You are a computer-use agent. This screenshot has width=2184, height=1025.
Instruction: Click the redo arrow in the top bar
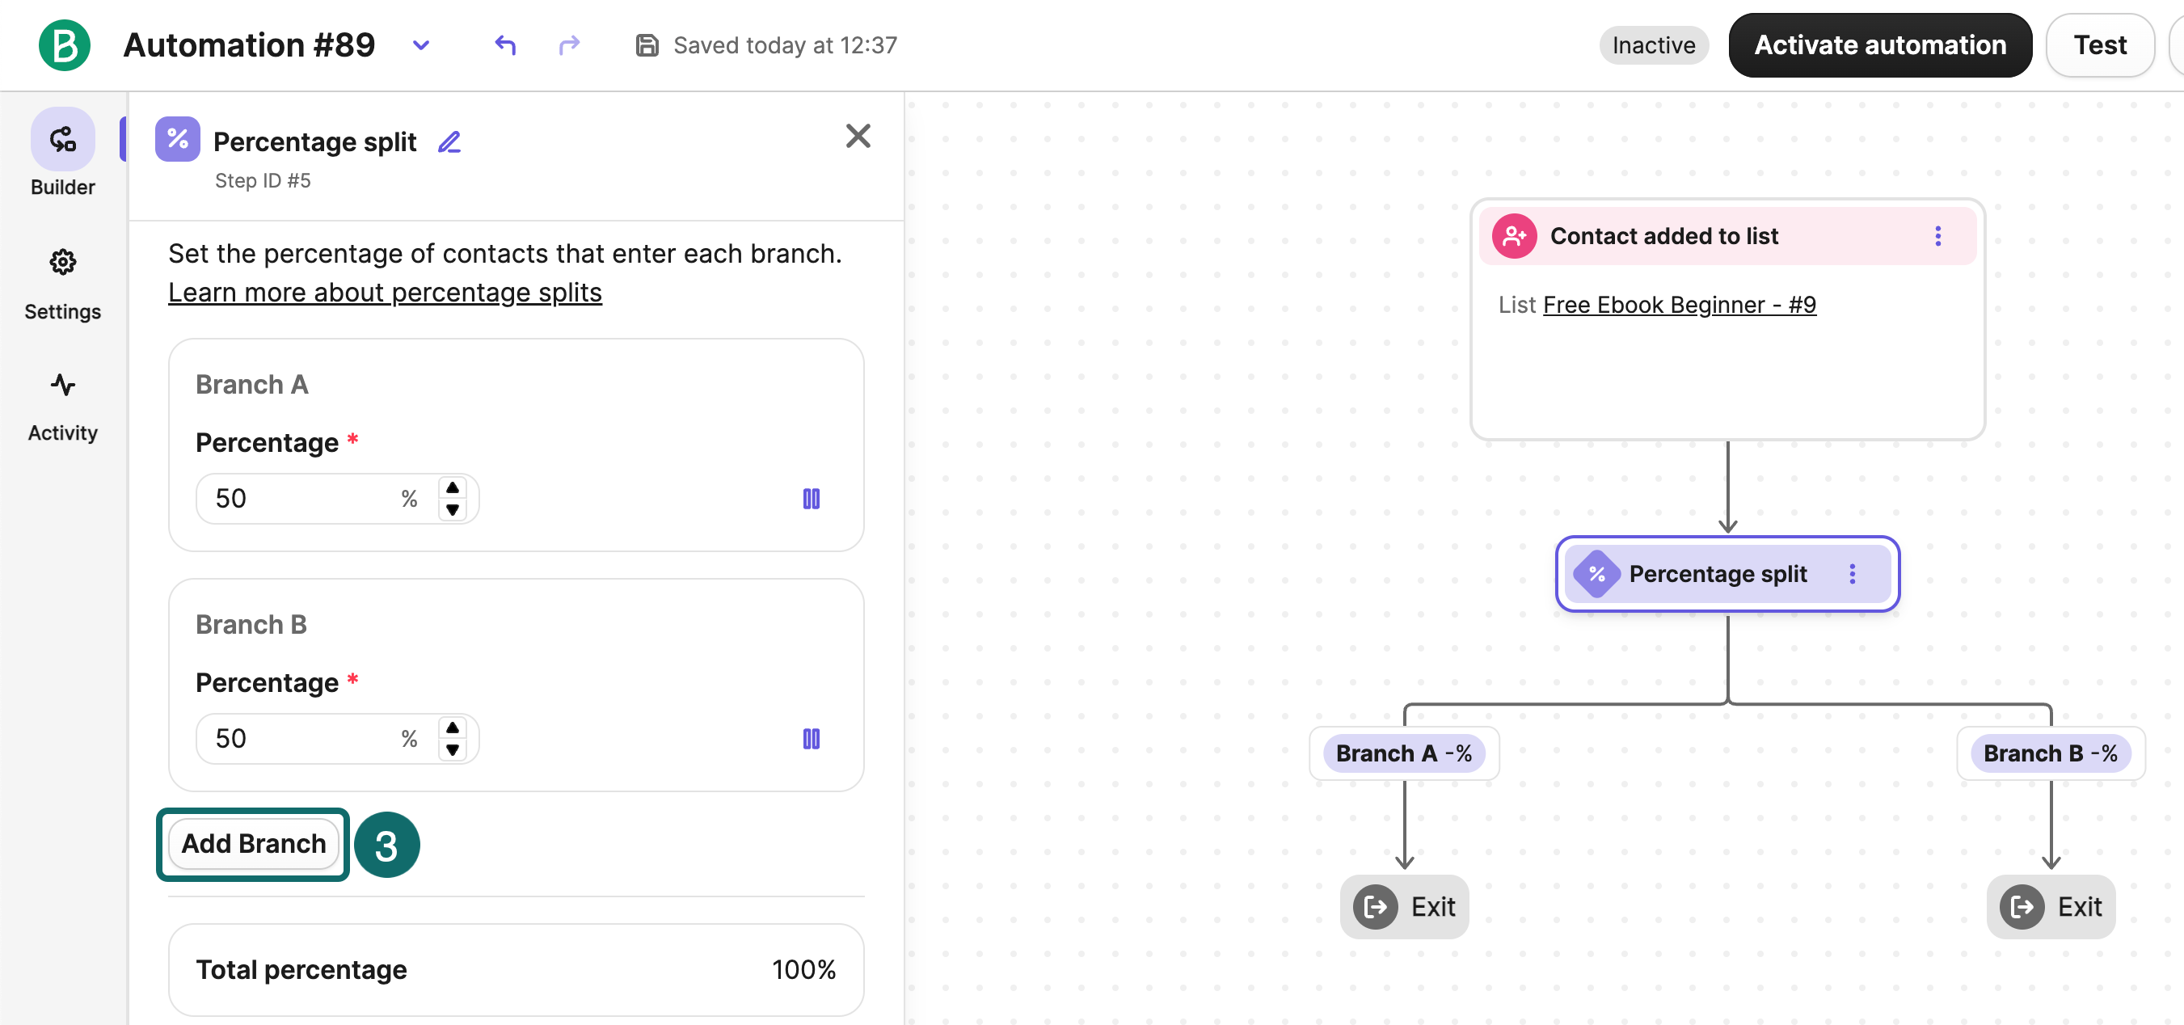click(x=569, y=45)
